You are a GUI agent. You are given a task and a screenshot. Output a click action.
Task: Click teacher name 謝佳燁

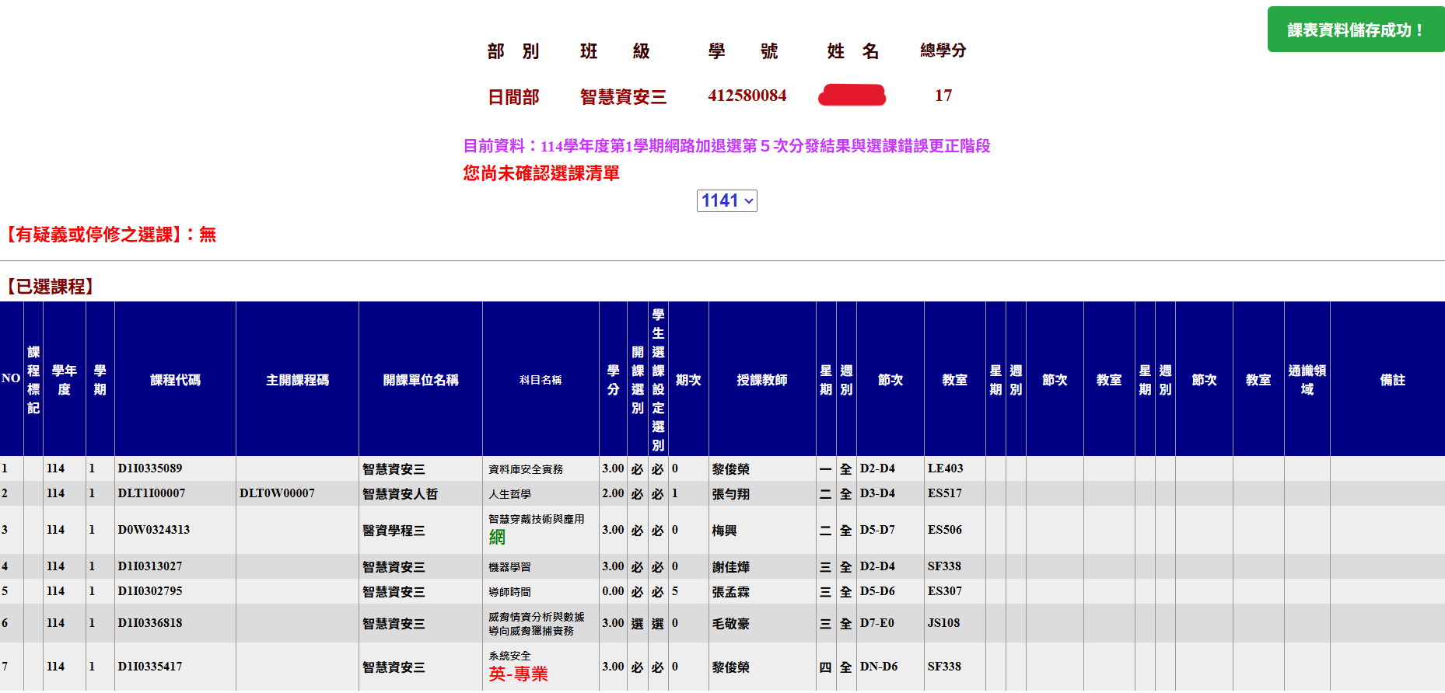click(731, 567)
